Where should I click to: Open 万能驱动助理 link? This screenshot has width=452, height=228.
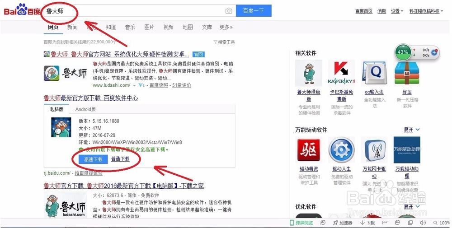tap(407, 172)
